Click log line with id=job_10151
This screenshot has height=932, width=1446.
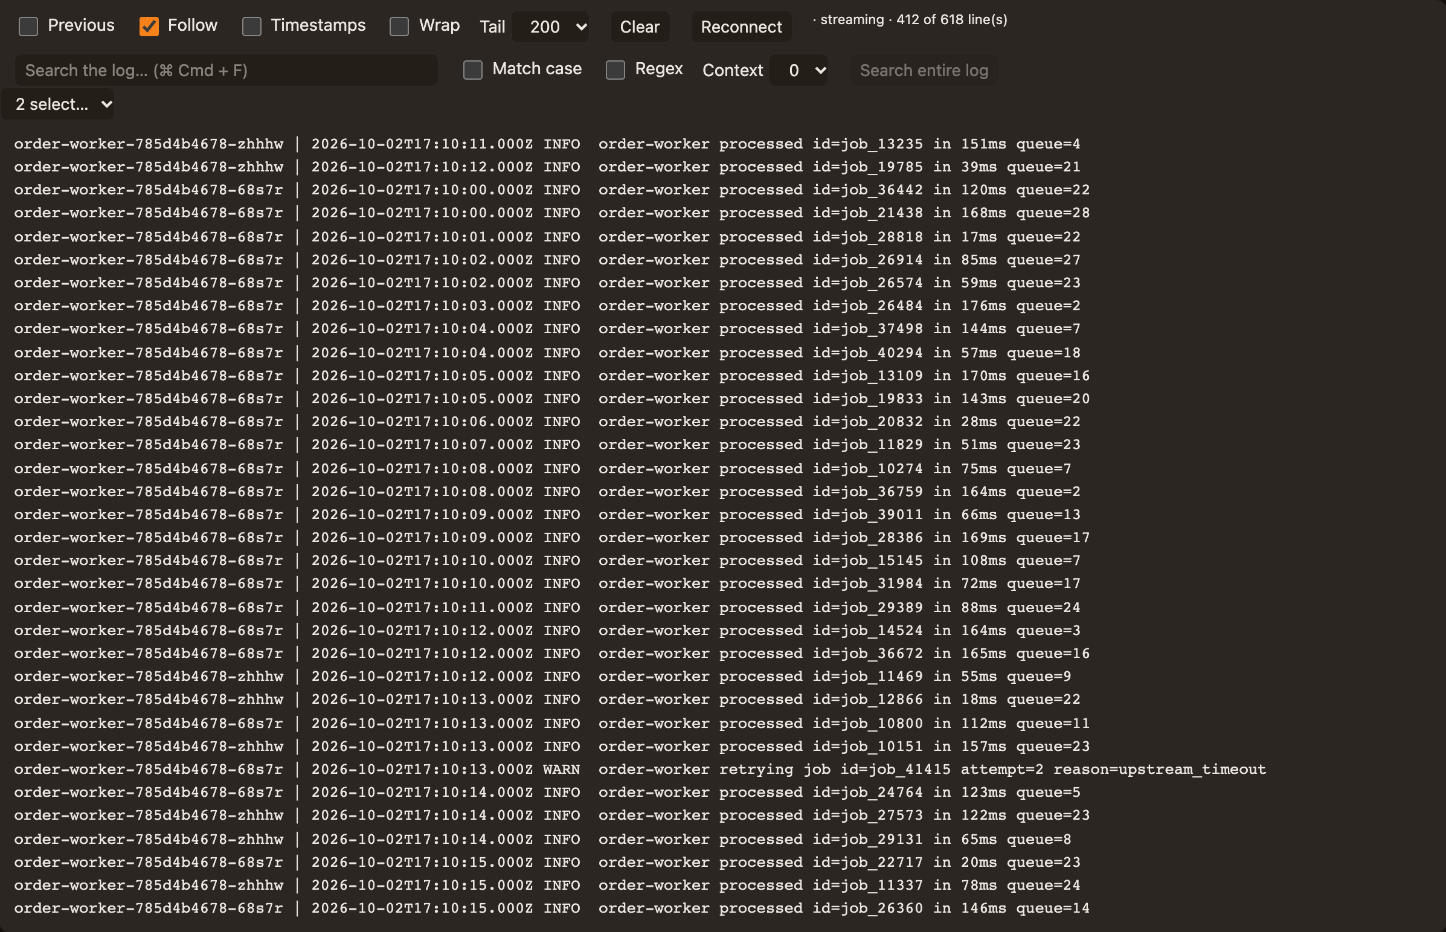pos(551,747)
